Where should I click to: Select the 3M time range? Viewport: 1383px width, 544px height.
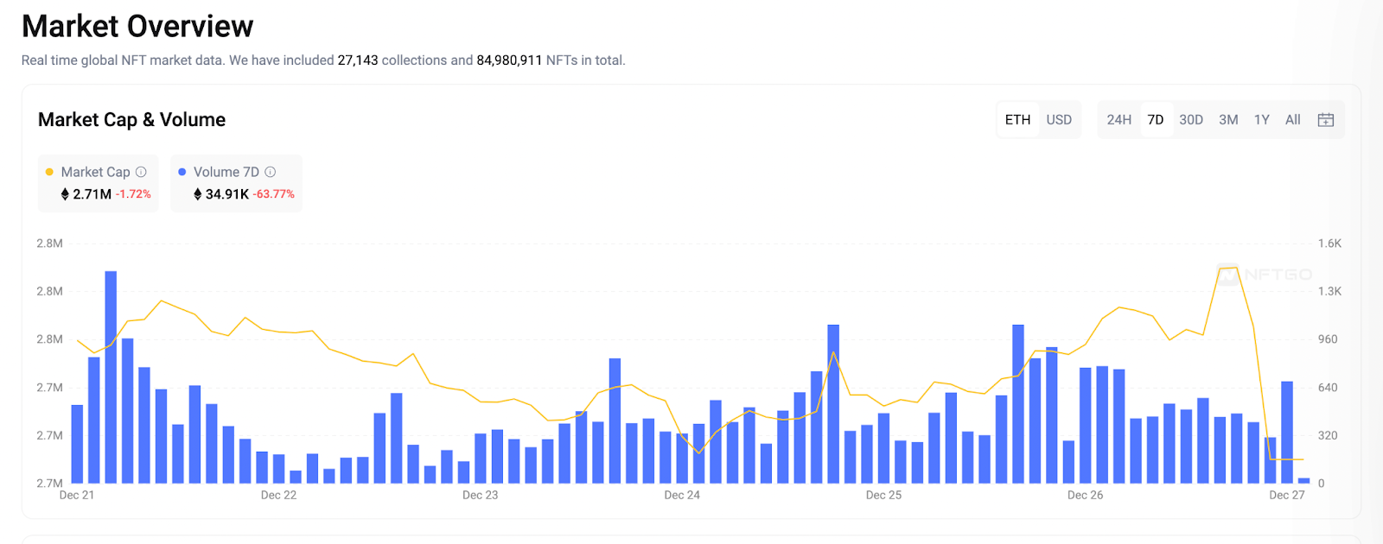tap(1228, 120)
